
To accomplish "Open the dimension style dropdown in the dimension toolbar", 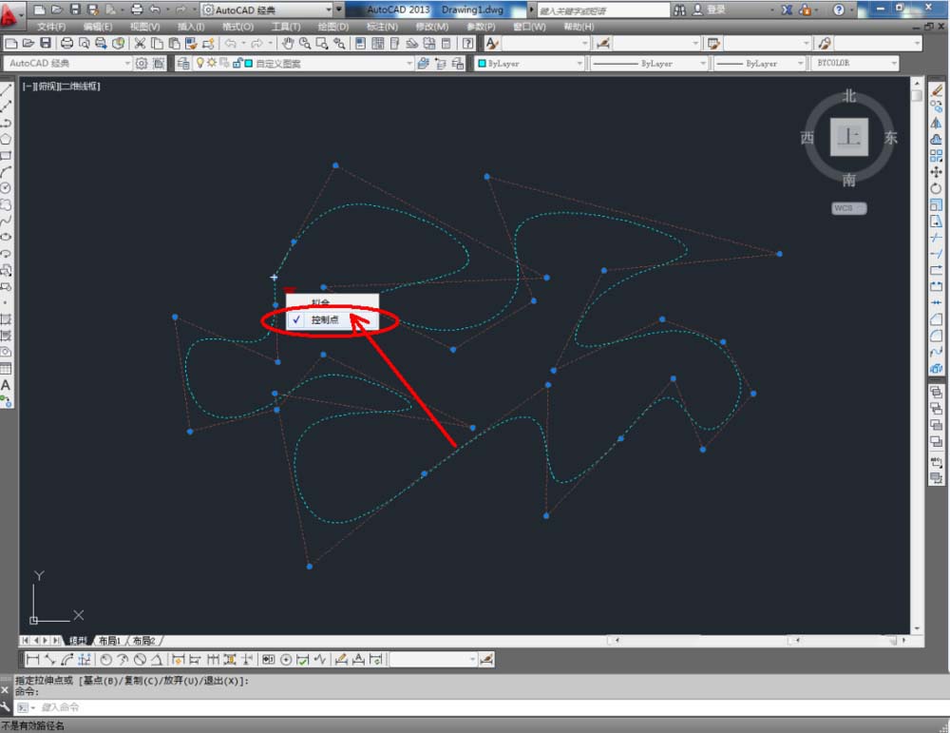I will tap(432, 660).
